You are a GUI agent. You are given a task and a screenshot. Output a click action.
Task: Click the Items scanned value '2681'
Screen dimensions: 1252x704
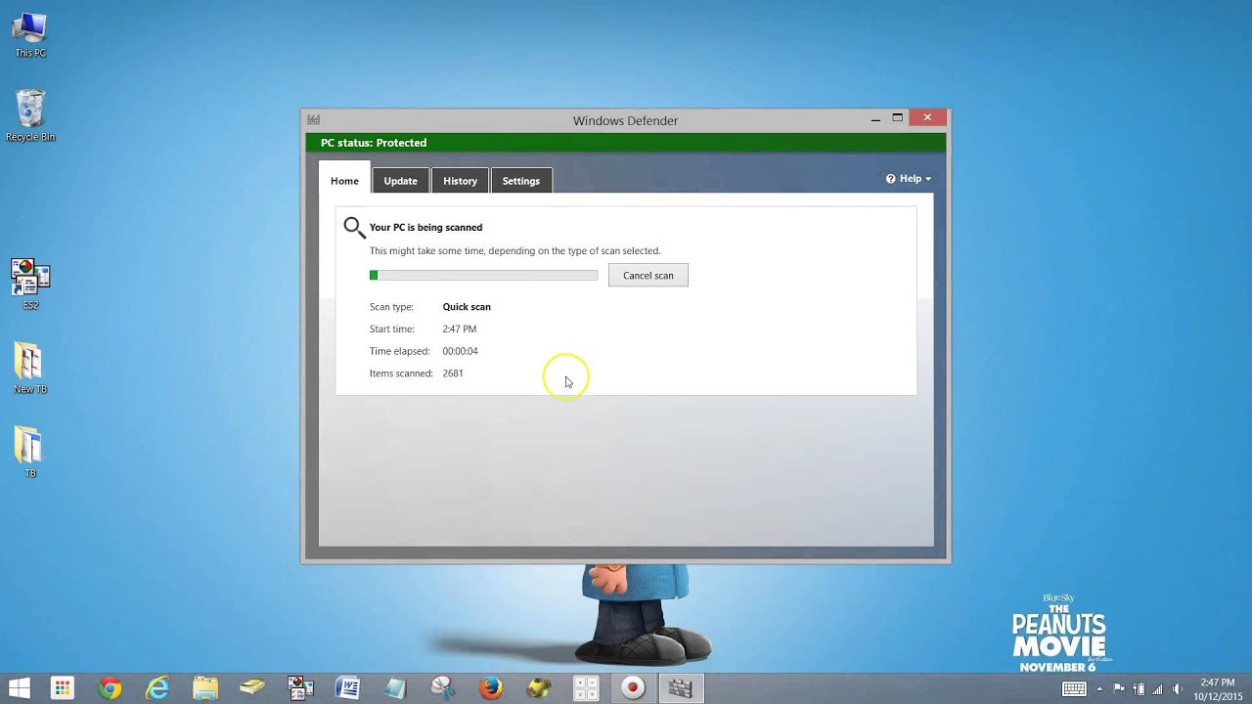[x=453, y=374]
